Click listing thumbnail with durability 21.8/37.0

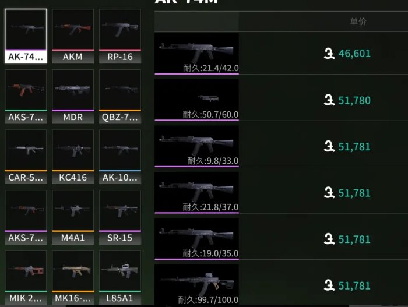tap(197, 192)
